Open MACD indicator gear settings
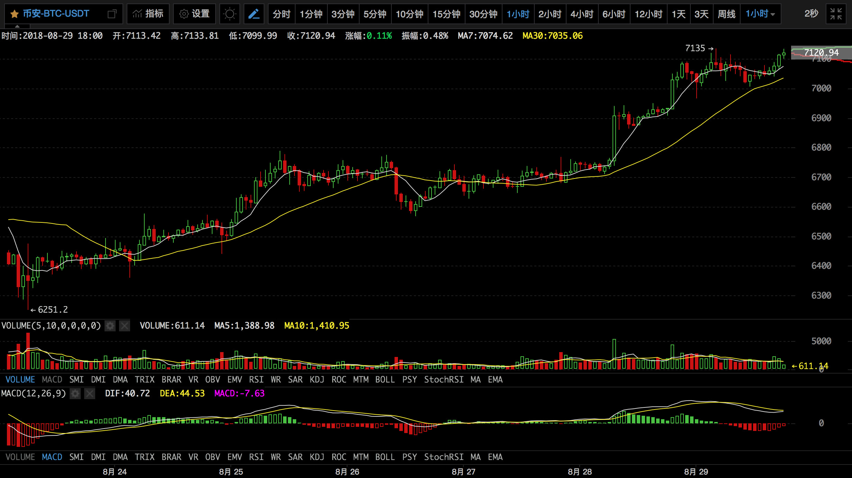The image size is (852, 478). [x=75, y=394]
